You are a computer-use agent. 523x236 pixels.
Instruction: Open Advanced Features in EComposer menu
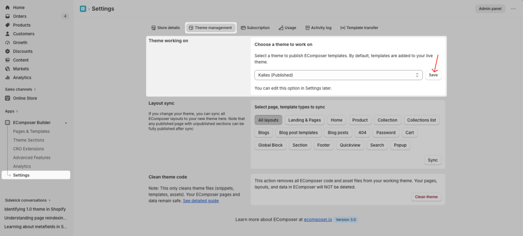point(32,157)
